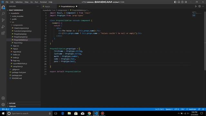This screenshot has height=116, width=206.
Task: Open the Run and Debug view
Action: [3, 26]
